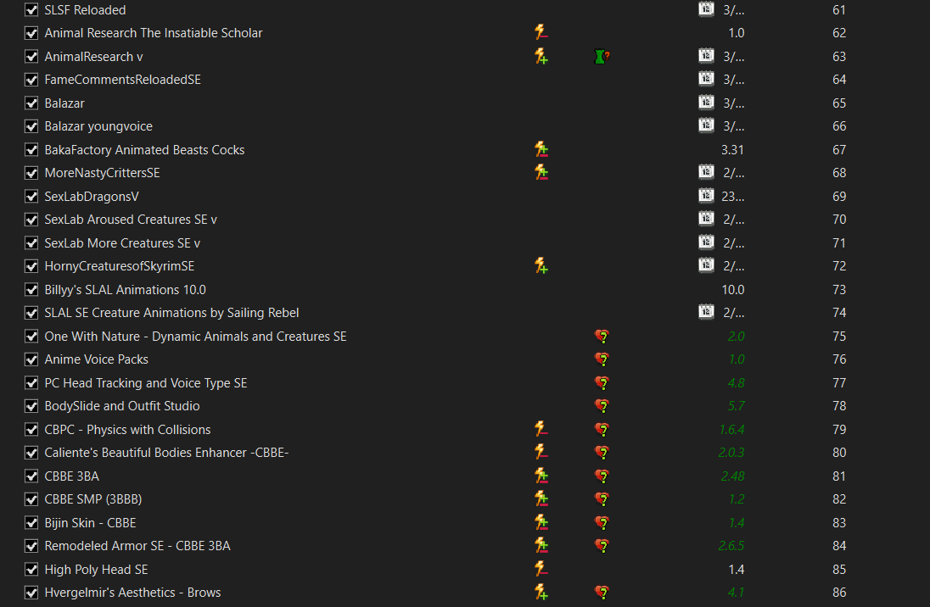Viewport: 930px width, 607px height.
Task: Click endorse heart icon for One With Nature
Action: coord(602,336)
